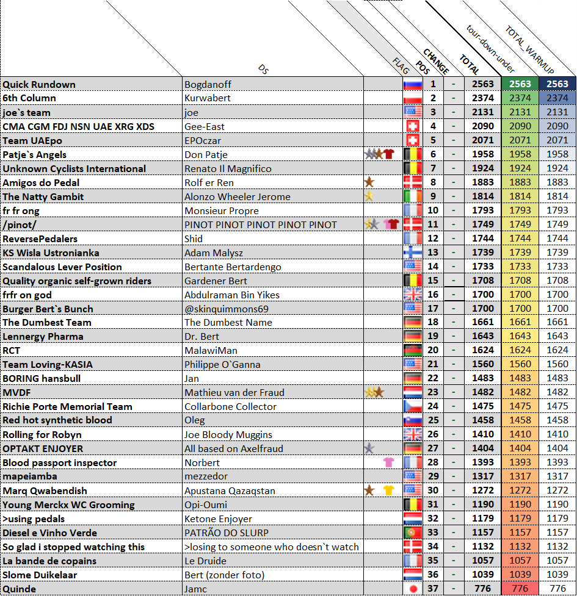
Task: Select the TOTAL_WARMUP column header
Action: coord(530,49)
